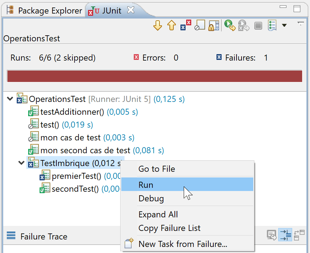Go to the Previous Failure arrow
The height and width of the screenshot is (253, 310).
point(171,25)
